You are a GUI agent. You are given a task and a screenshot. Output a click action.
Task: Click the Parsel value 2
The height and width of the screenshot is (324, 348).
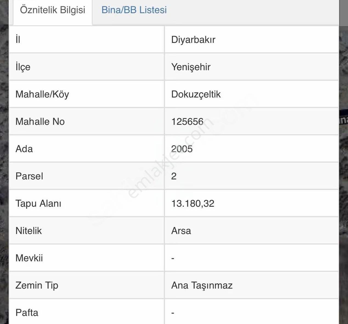tap(174, 176)
